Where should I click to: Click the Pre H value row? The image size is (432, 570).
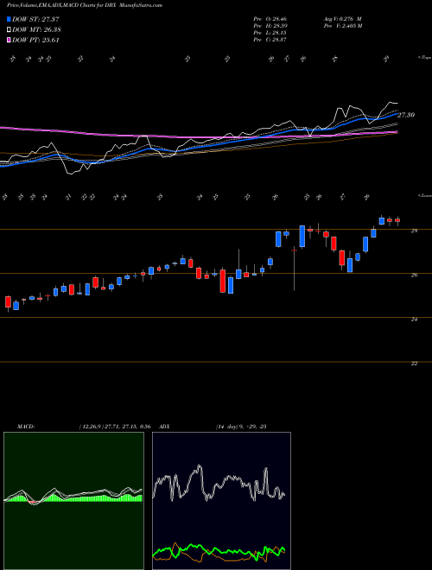click(x=270, y=26)
